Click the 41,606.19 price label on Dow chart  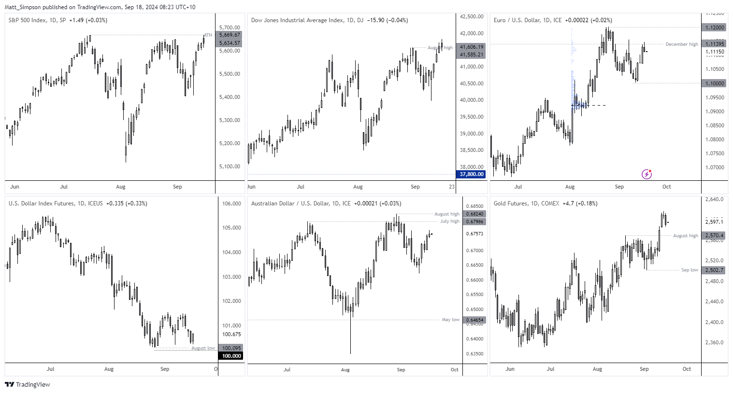[471, 47]
